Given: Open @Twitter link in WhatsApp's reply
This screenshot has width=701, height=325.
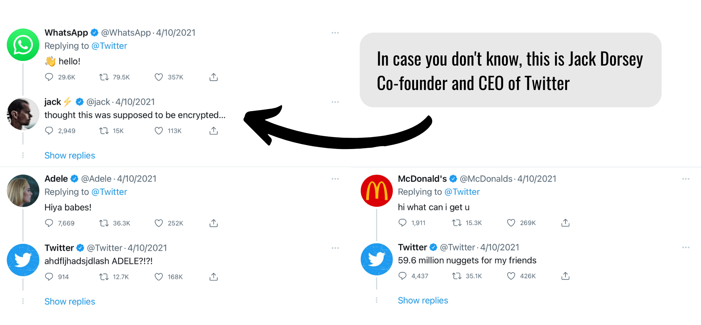Looking at the screenshot, I should [x=109, y=46].
